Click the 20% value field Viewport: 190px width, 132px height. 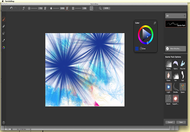(x=84, y=8)
